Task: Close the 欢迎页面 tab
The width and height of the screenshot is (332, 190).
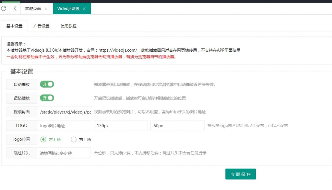Action: tap(46, 9)
